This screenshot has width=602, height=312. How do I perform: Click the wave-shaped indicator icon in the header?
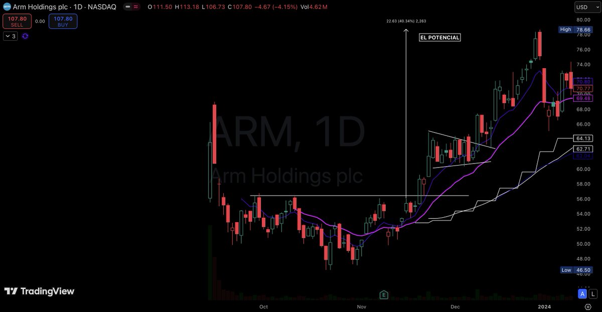[x=136, y=7]
